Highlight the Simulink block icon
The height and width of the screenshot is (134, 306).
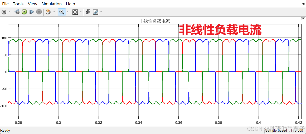(48, 12)
